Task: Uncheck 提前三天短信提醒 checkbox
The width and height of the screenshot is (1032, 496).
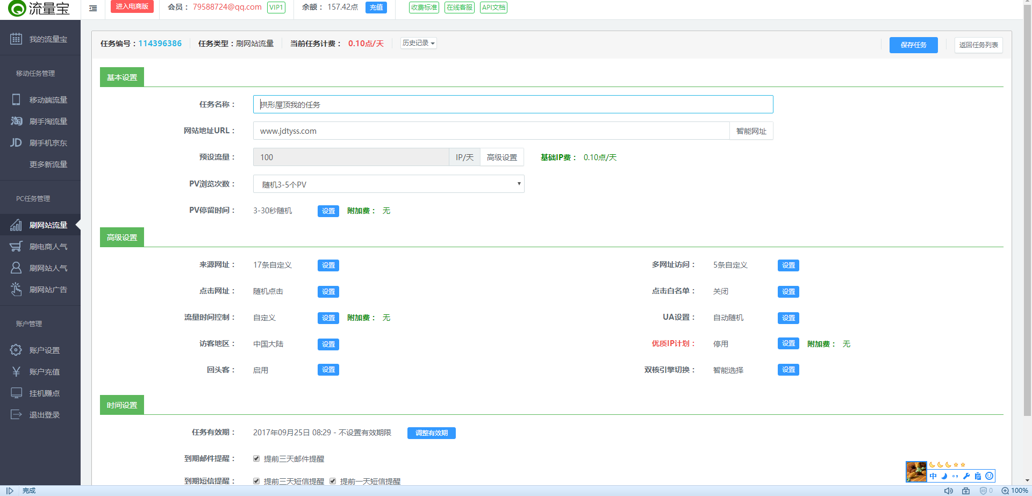Action: [x=256, y=481]
